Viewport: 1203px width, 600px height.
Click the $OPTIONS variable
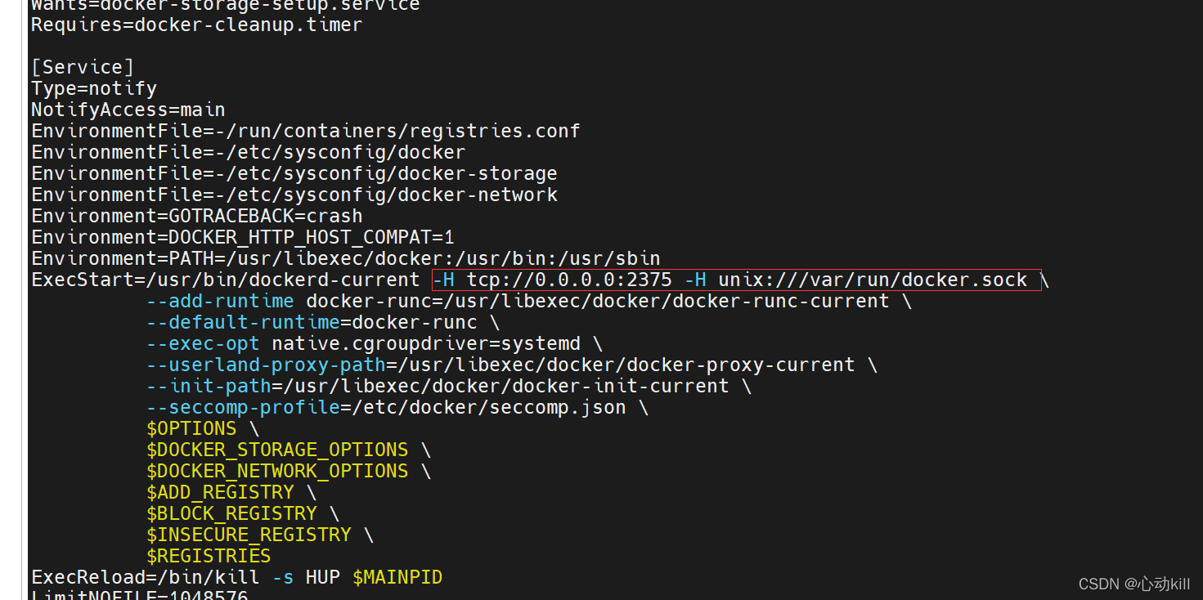pyautogui.click(x=191, y=428)
